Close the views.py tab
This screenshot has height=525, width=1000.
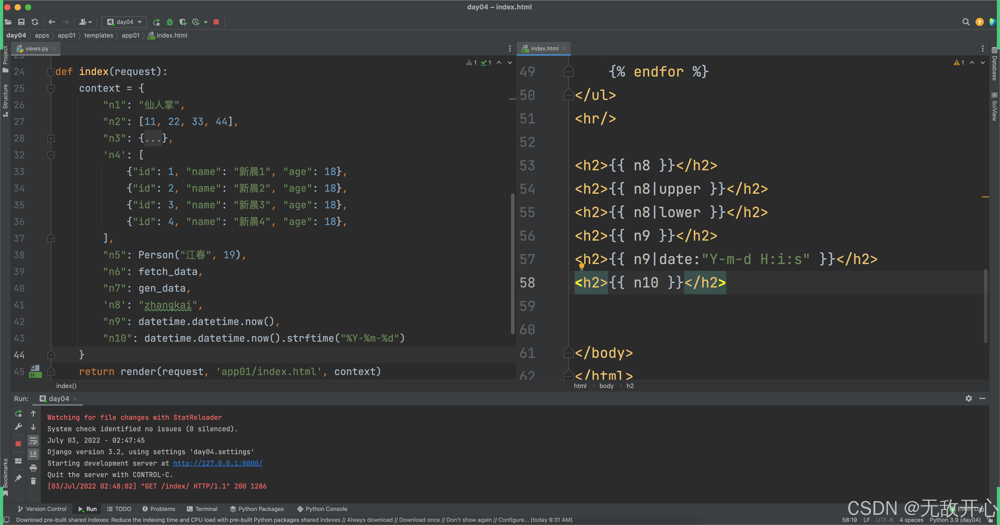54,48
